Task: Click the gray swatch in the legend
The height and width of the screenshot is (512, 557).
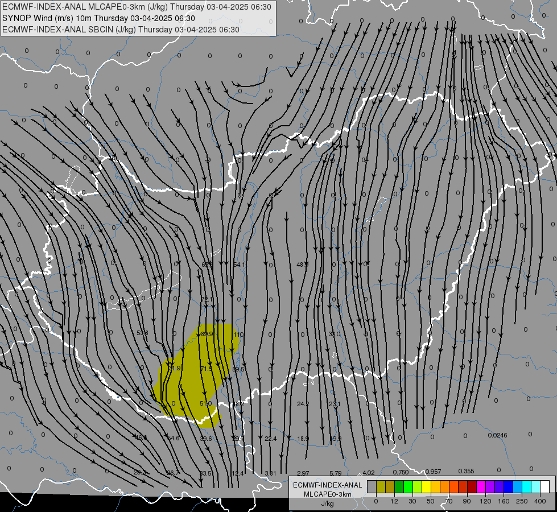Action: tap(372, 486)
